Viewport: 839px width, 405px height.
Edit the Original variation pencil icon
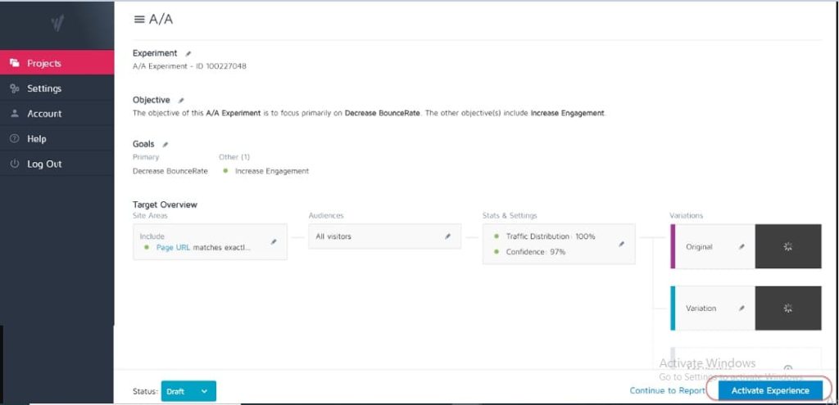pyautogui.click(x=741, y=246)
